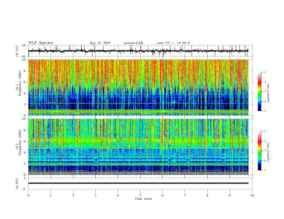Click the date 'Sep. 19, 2025'
This screenshot has height=219, width=284.
point(100,43)
